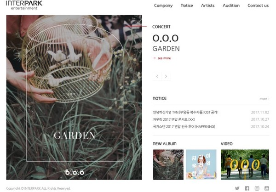This screenshot has width=276, height=192.
Task: Open the YouTube social icon
Action: (267, 188)
